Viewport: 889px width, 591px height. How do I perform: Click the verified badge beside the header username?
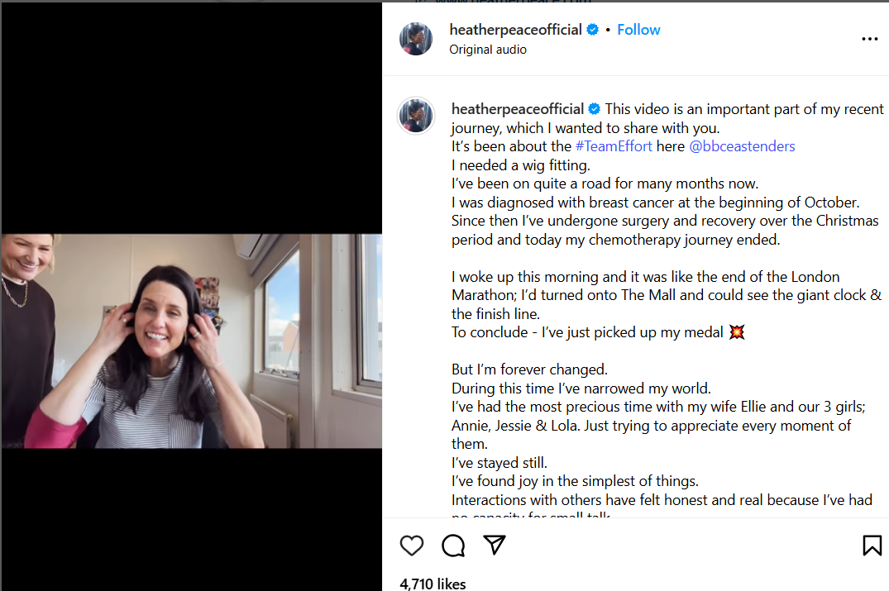592,29
